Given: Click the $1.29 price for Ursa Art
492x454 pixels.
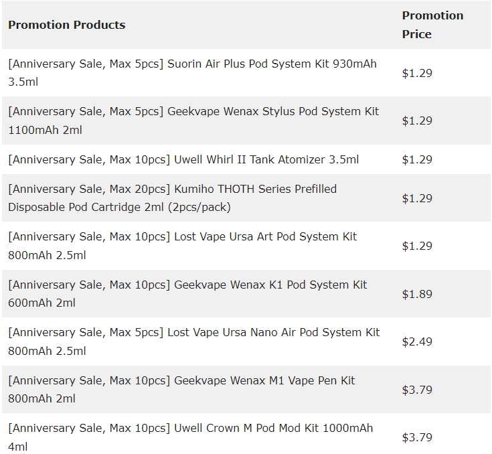Looking at the screenshot, I should coord(417,246).
